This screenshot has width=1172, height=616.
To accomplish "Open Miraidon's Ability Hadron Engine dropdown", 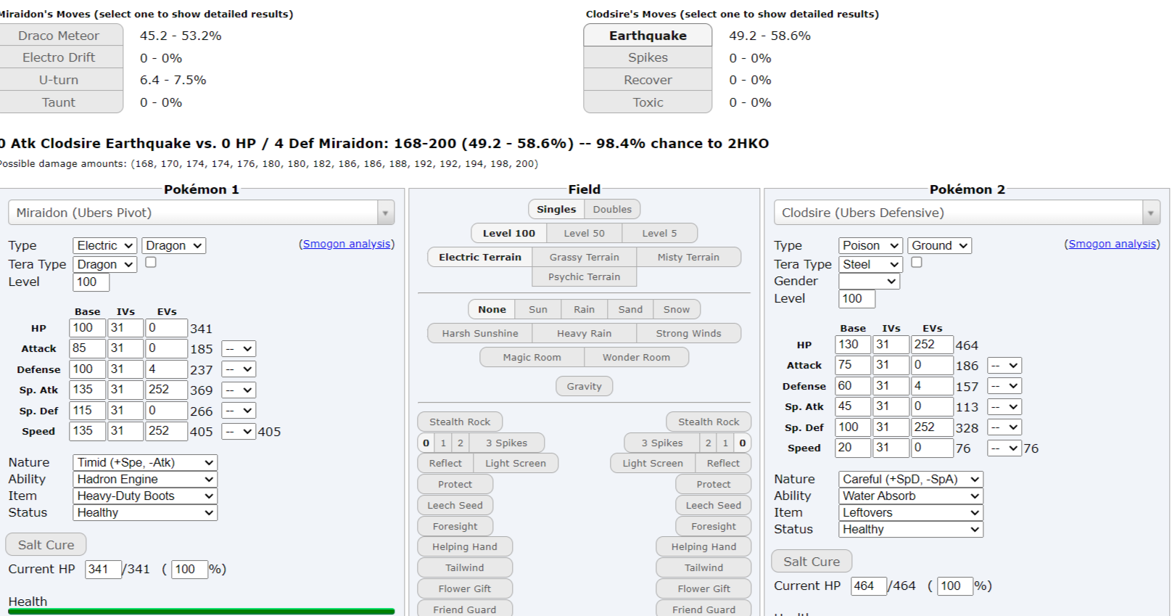I will [x=145, y=479].
